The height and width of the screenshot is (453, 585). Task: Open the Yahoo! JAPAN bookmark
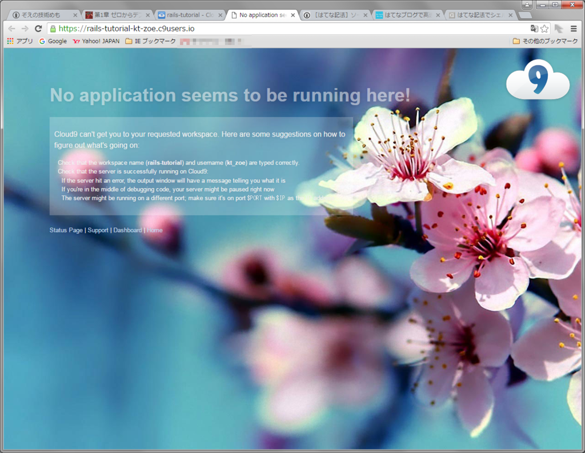(96, 41)
